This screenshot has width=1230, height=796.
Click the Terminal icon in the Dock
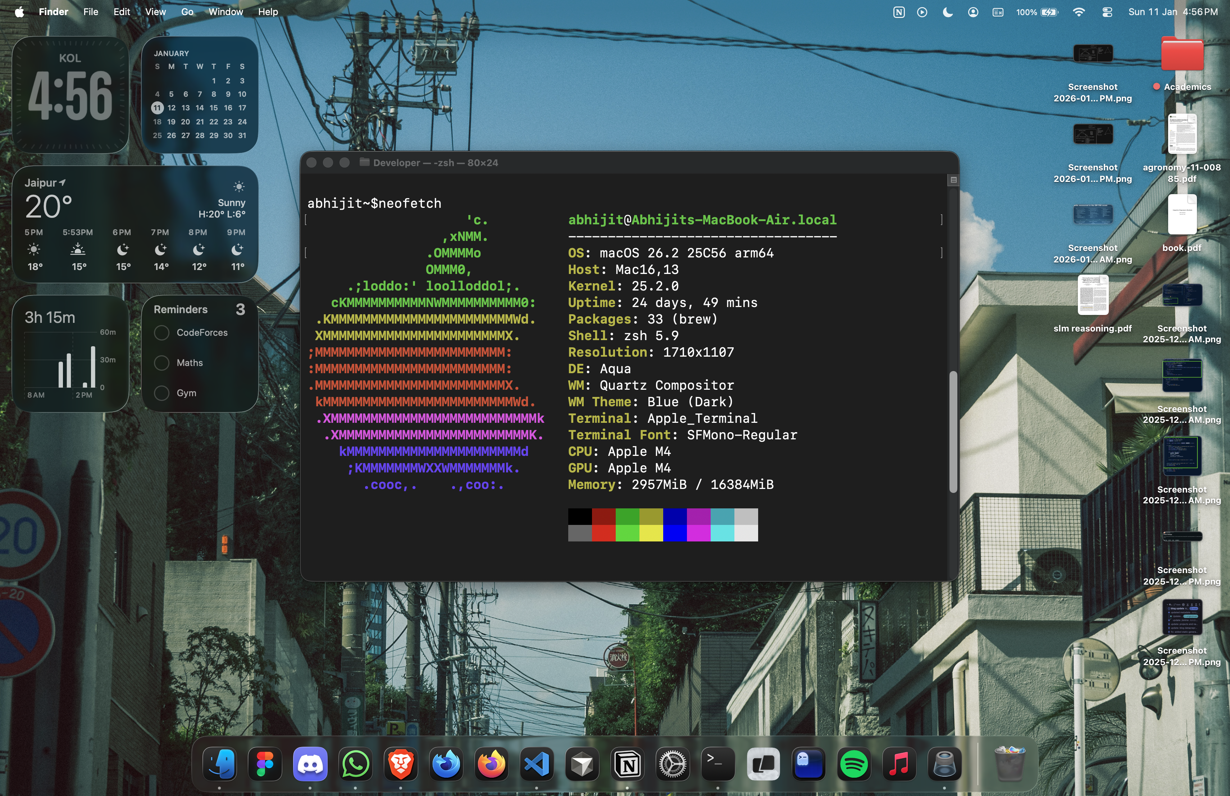click(718, 764)
